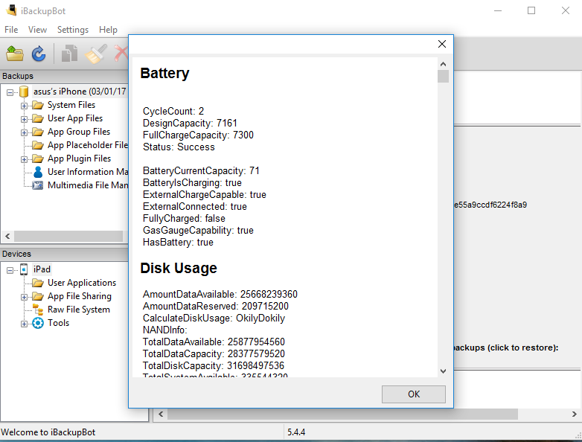Viewport: 582px width, 442px height.
Task: Select System Files tree item
Action: 71,105
